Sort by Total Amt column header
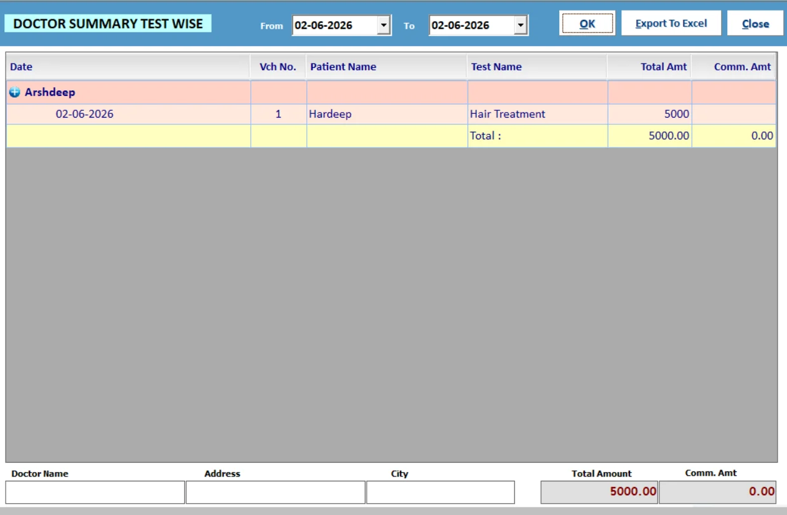787x515 pixels. (x=649, y=67)
